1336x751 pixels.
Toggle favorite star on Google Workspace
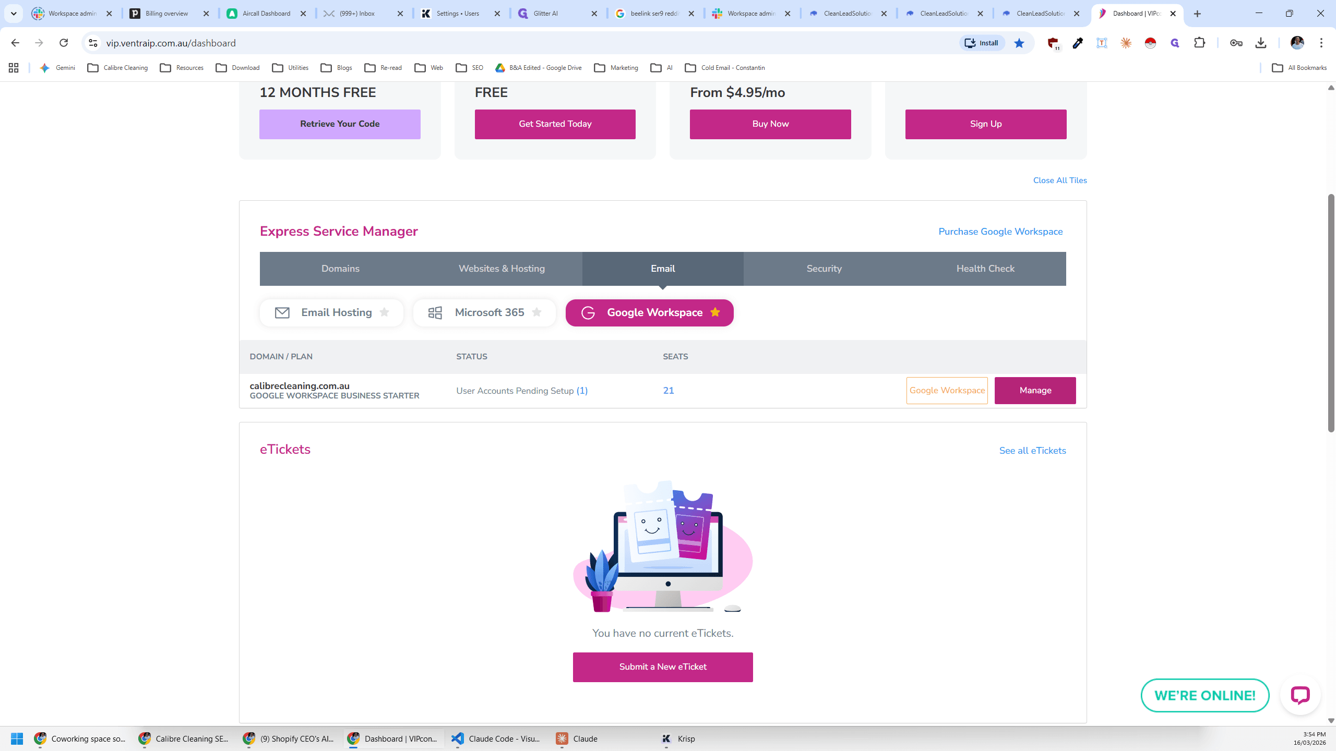(x=715, y=312)
